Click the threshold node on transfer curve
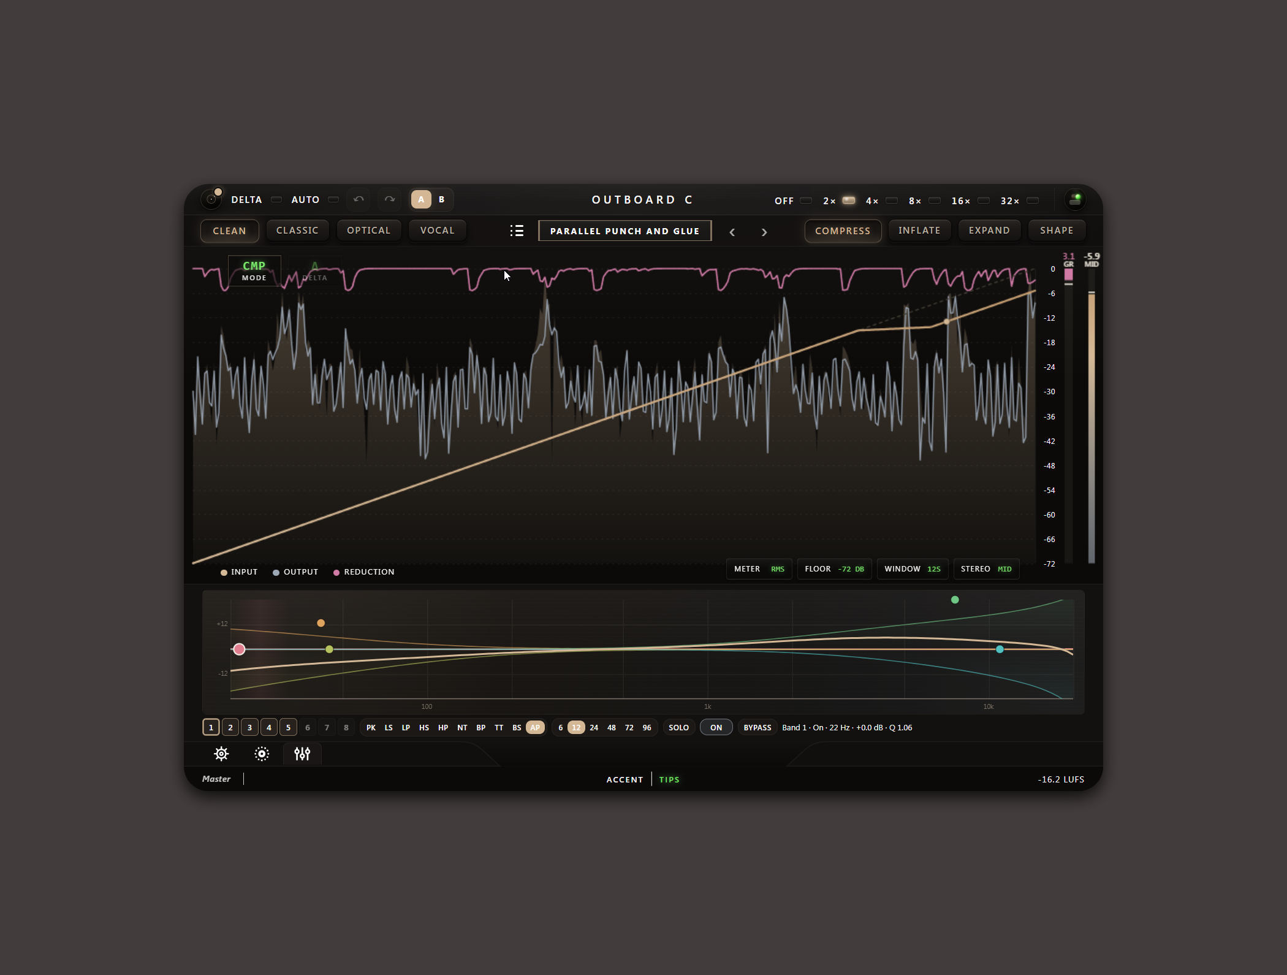Image resolution: width=1287 pixels, height=975 pixels. point(947,321)
